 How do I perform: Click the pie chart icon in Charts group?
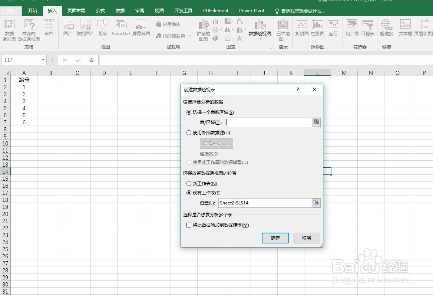(x=216, y=38)
